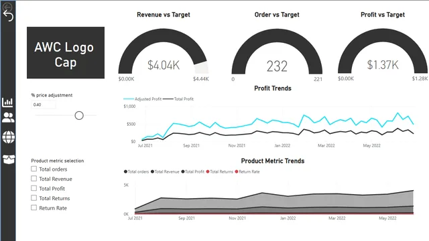429x241 pixels.
Task: Click Total Revenue legend in Product Metric Trends
Action: pyautogui.click(x=165, y=171)
